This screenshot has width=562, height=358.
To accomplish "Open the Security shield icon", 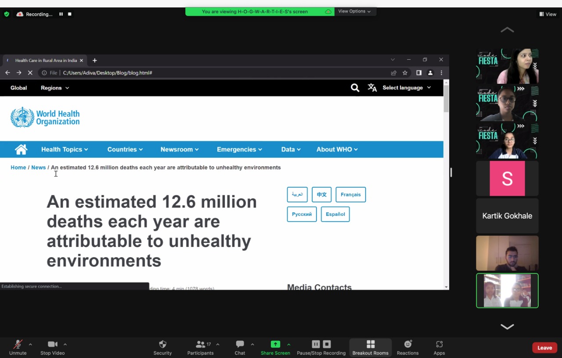I will pos(162,345).
